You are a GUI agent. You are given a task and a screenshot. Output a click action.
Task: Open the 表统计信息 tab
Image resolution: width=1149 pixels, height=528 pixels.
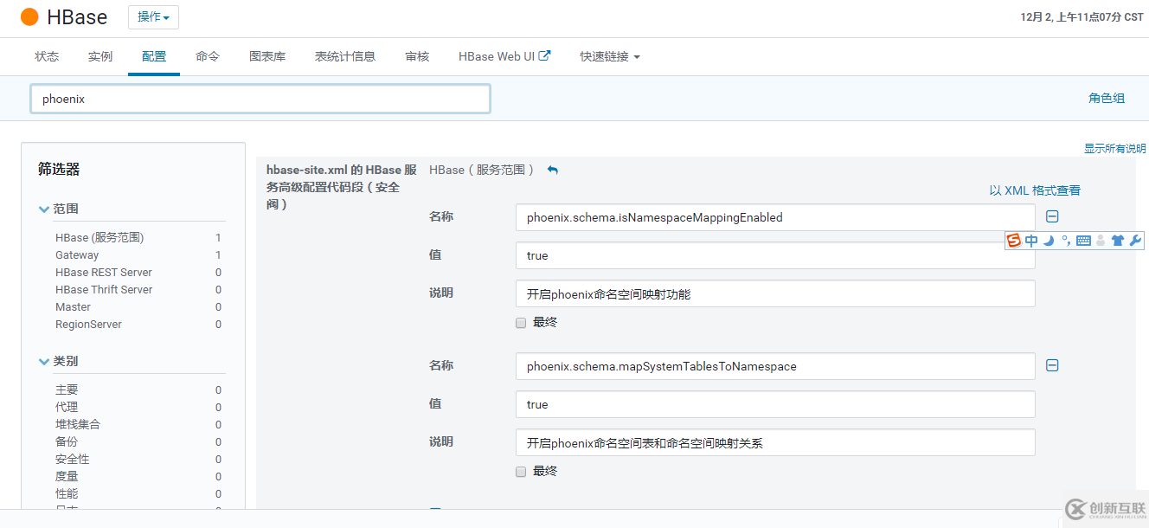[x=345, y=56]
